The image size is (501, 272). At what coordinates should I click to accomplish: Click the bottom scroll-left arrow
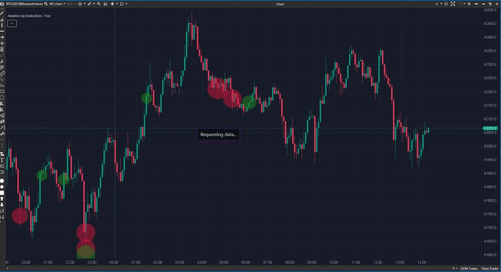(7, 269)
